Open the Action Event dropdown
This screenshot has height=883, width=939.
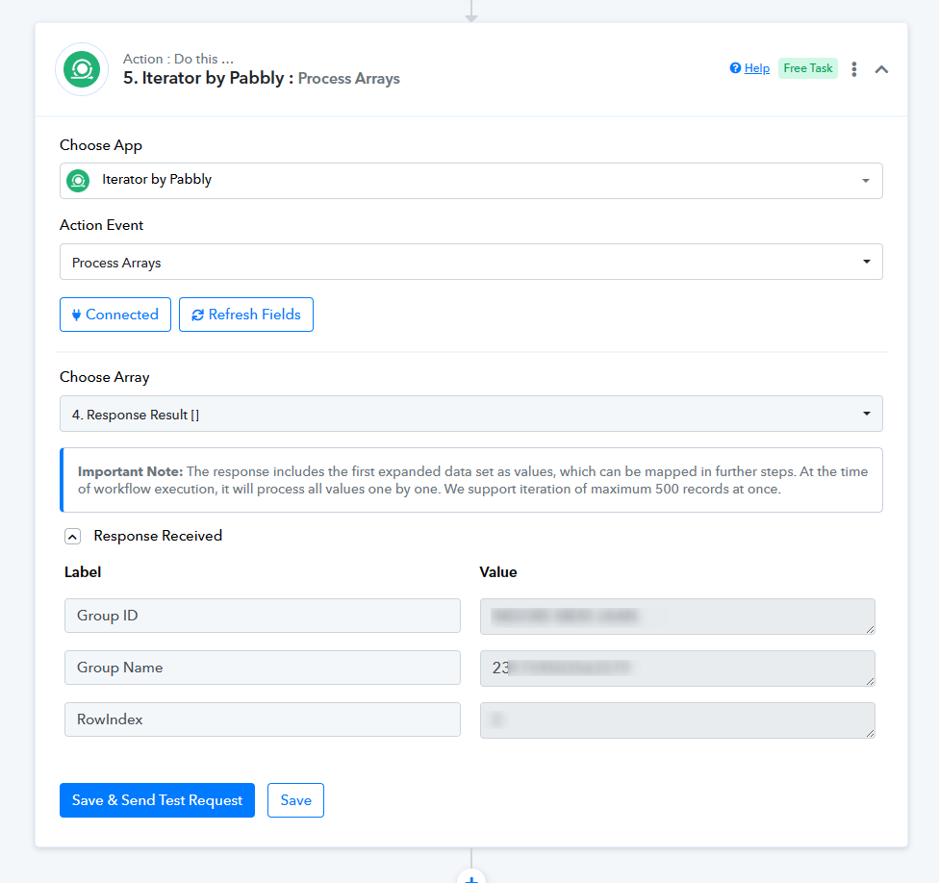pos(471,262)
